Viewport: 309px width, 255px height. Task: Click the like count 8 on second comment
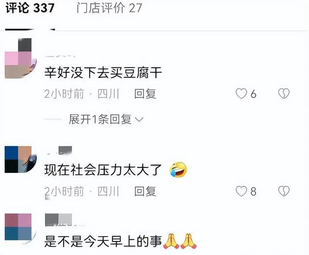pos(253,191)
